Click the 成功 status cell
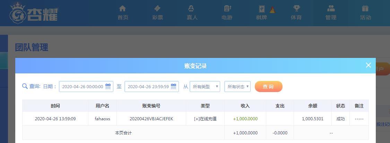390x143 pixels. click(340, 119)
